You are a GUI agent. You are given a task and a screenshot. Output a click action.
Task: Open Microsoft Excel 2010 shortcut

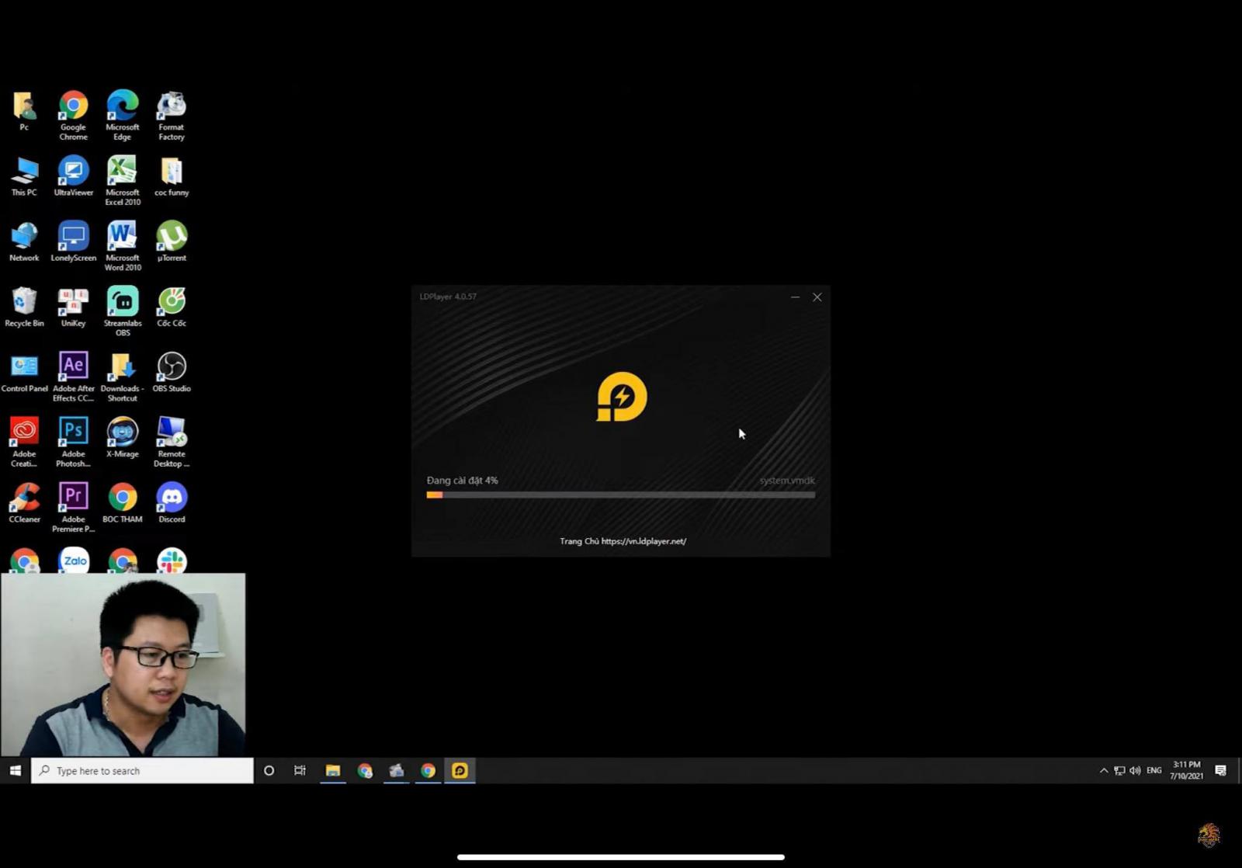point(123,181)
